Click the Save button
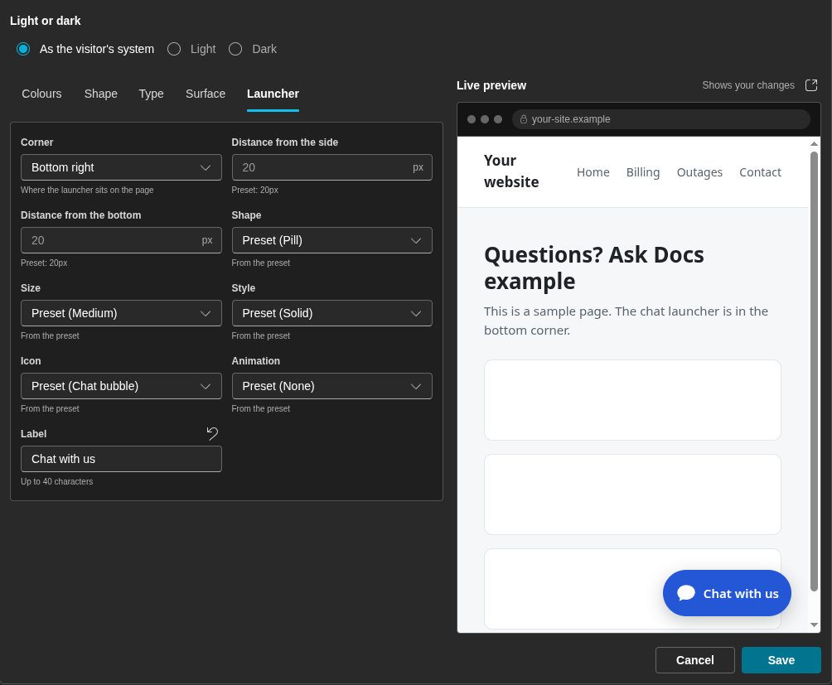Viewport: 832px width, 685px height. [781, 660]
